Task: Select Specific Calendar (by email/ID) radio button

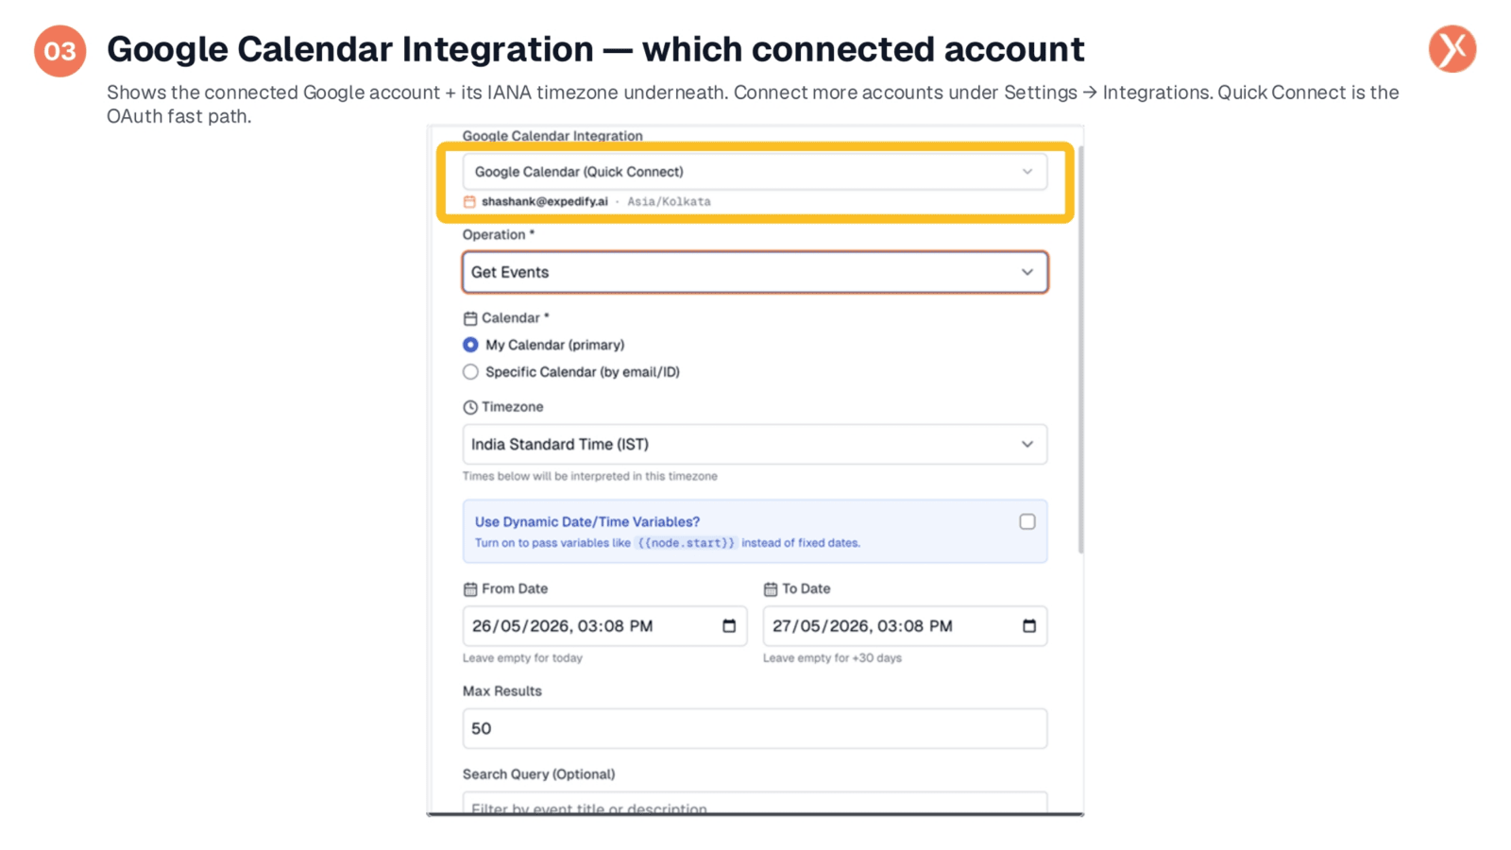Action: [470, 372]
